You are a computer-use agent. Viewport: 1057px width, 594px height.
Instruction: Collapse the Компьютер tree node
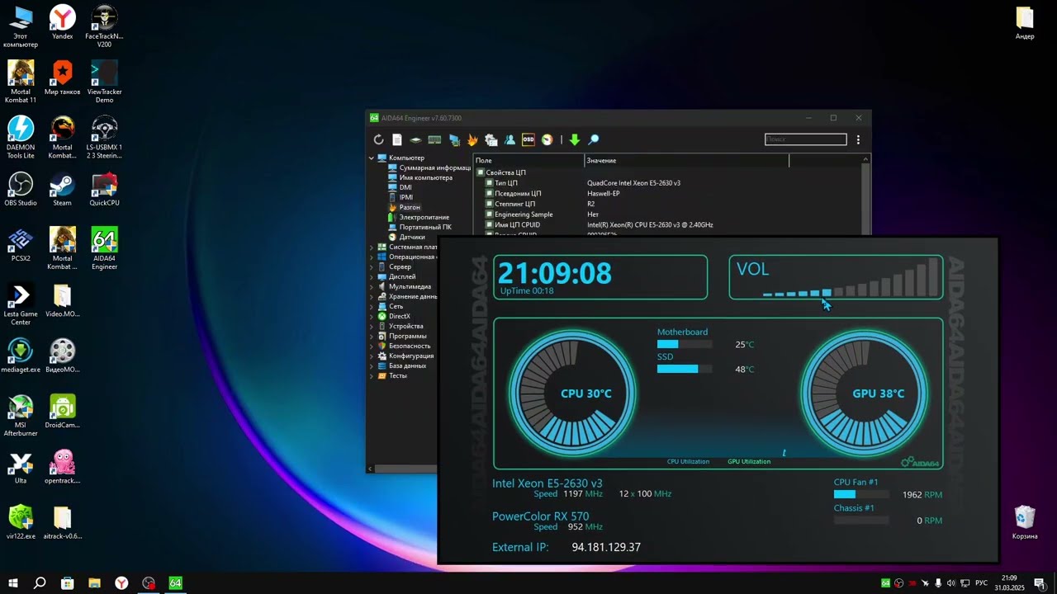coord(372,158)
